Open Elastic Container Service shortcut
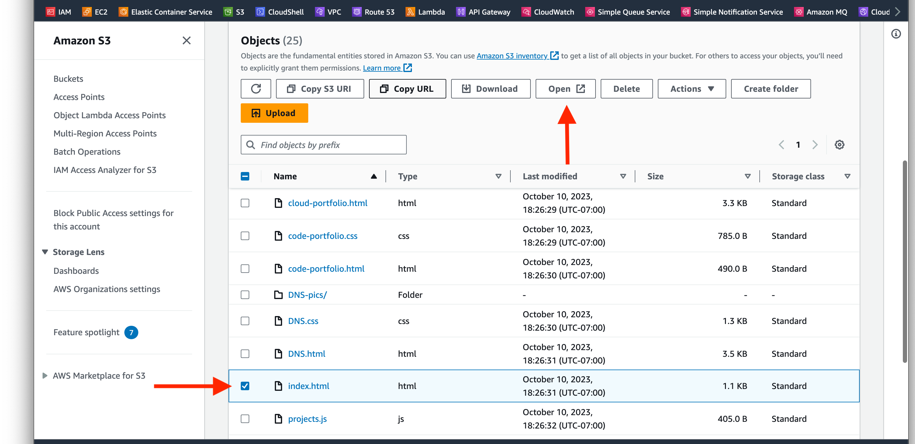 166,12
